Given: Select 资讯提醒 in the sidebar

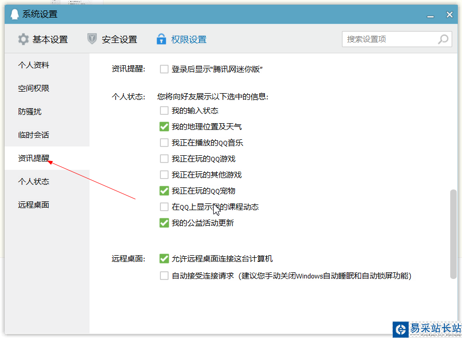Looking at the screenshot, I should pos(34,158).
